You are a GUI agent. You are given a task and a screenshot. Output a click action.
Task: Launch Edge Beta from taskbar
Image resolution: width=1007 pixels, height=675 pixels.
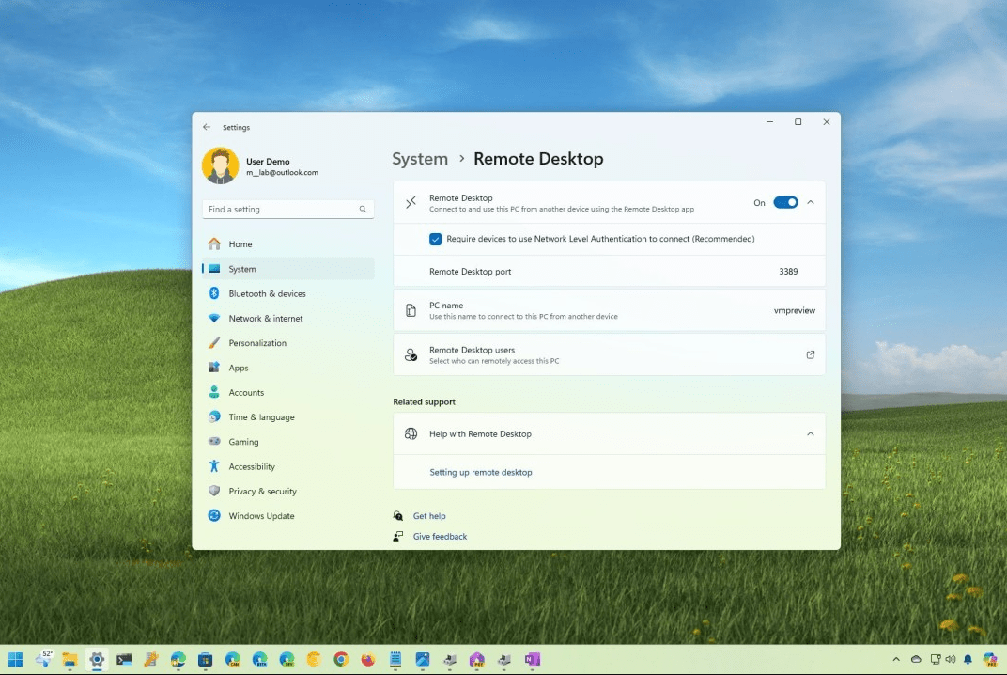pos(259,660)
